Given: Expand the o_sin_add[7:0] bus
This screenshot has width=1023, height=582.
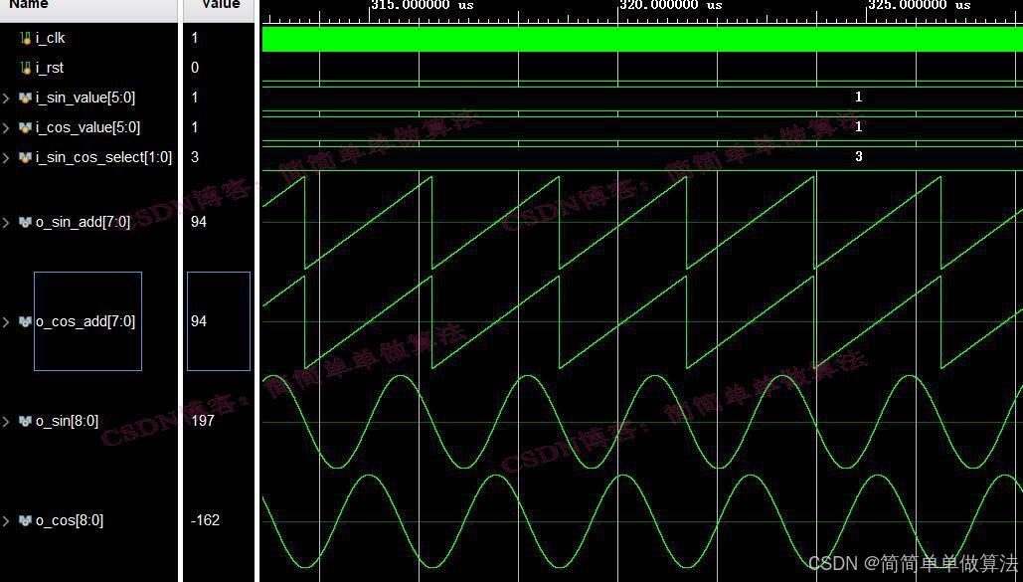Looking at the screenshot, I should click(6, 223).
